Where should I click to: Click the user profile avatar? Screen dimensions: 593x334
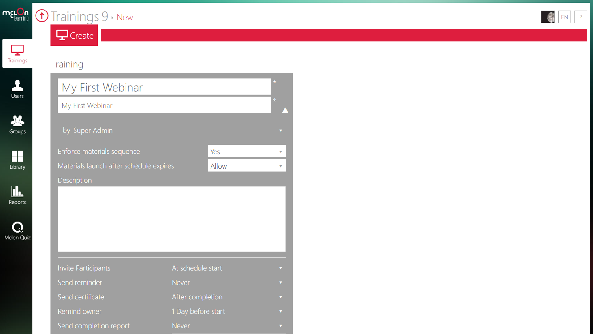[x=548, y=17]
